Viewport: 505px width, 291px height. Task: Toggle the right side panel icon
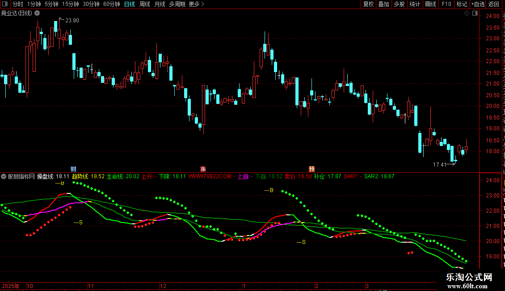(475, 13)
